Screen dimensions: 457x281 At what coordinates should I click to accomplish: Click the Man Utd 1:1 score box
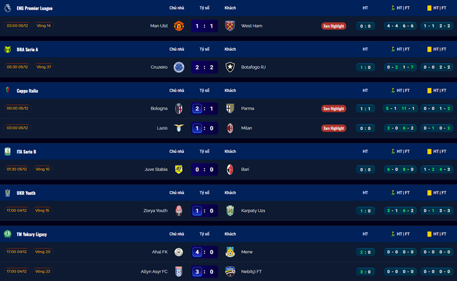(x=205, y=26)
